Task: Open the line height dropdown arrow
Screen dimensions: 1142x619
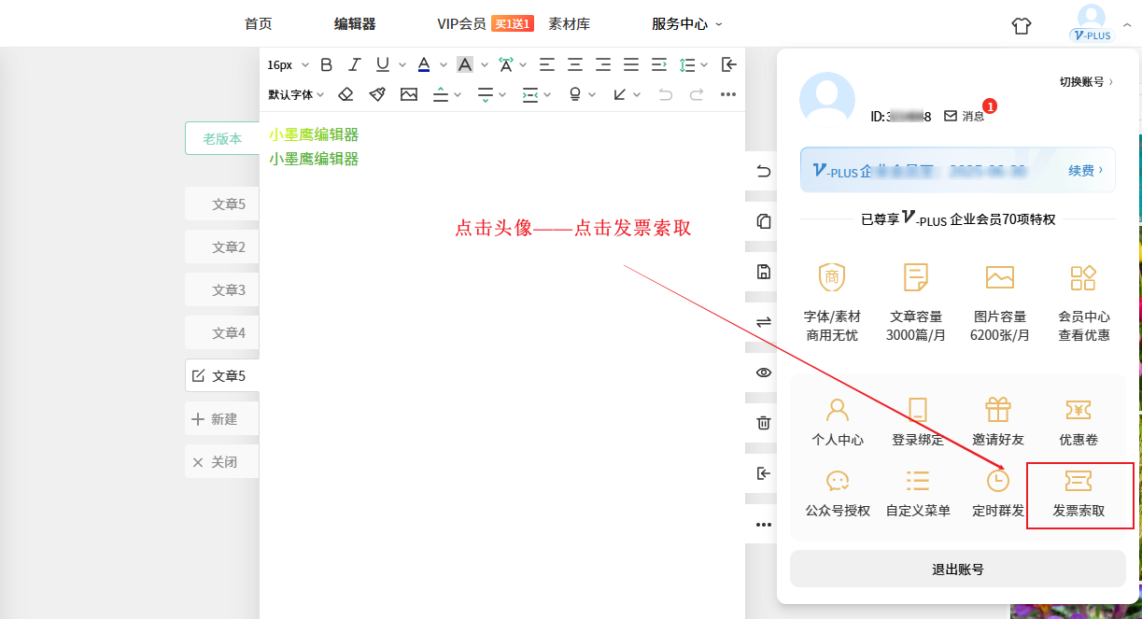Action: pyautogui.click(x=704, y=65)
